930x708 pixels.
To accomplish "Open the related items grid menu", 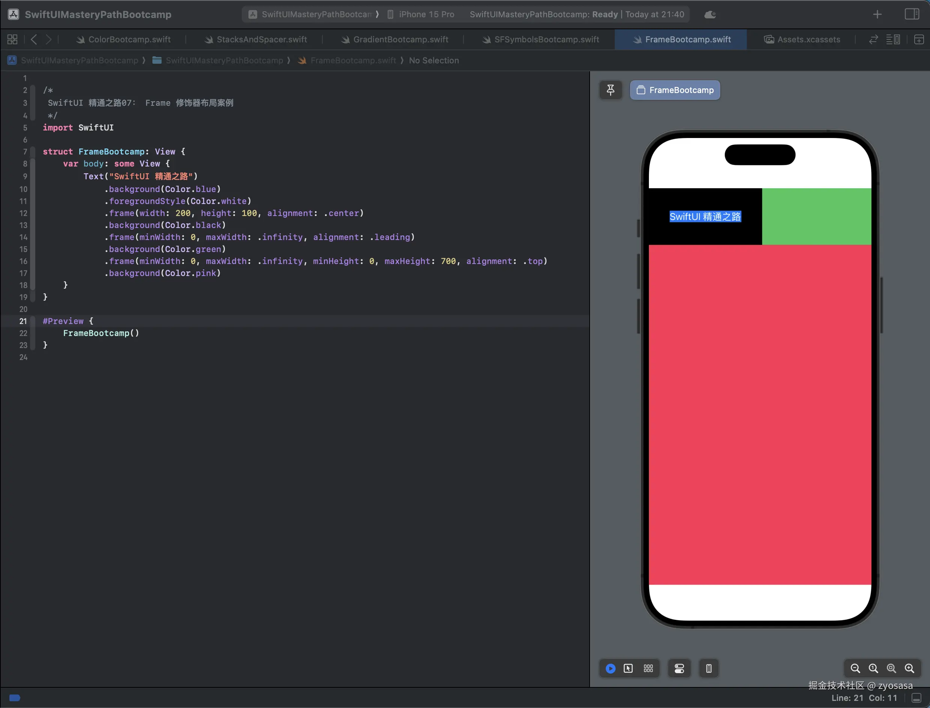I will [12, 39].
